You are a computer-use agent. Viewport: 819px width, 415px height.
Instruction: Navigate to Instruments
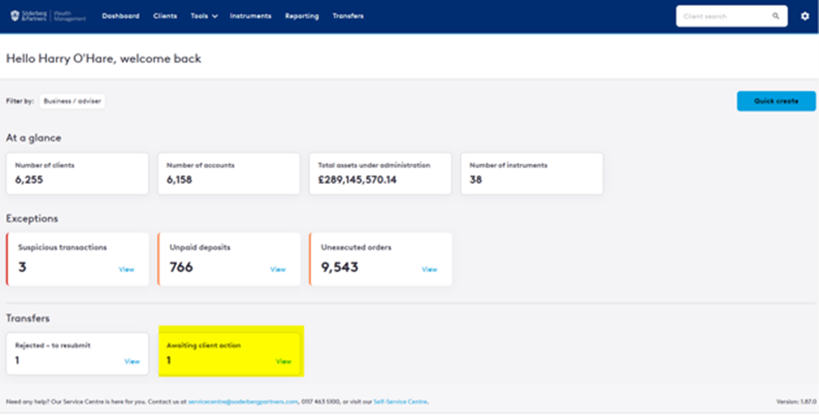(250, 16)
